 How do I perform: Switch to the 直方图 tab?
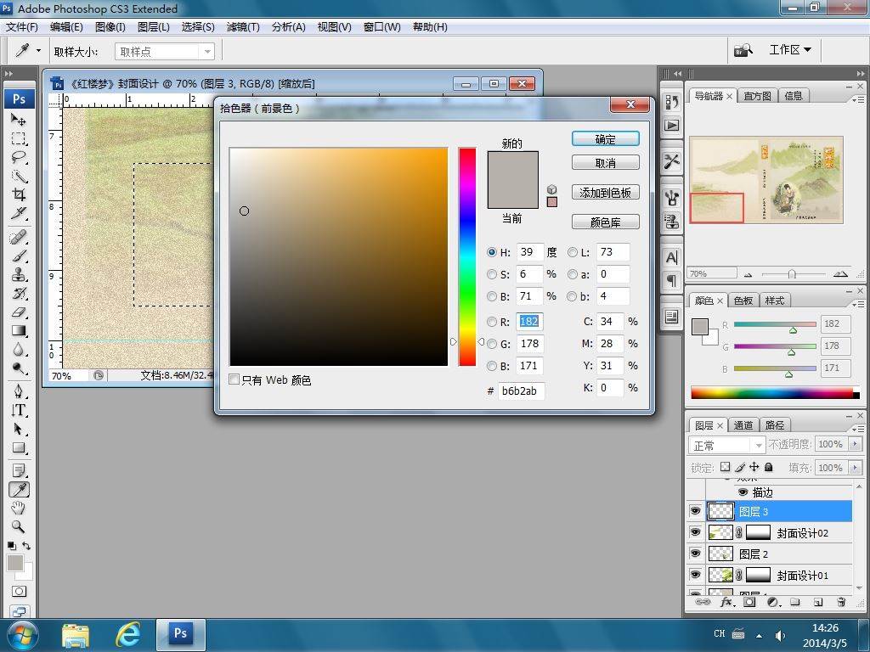coord(757,96)
